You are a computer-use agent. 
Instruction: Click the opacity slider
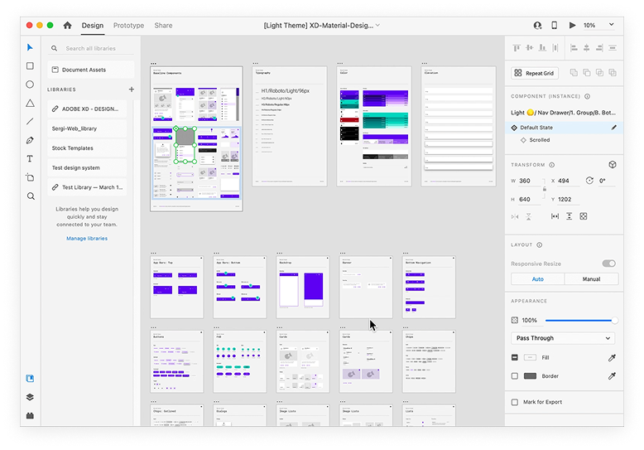pyautogui.click(x=579, y=320)
